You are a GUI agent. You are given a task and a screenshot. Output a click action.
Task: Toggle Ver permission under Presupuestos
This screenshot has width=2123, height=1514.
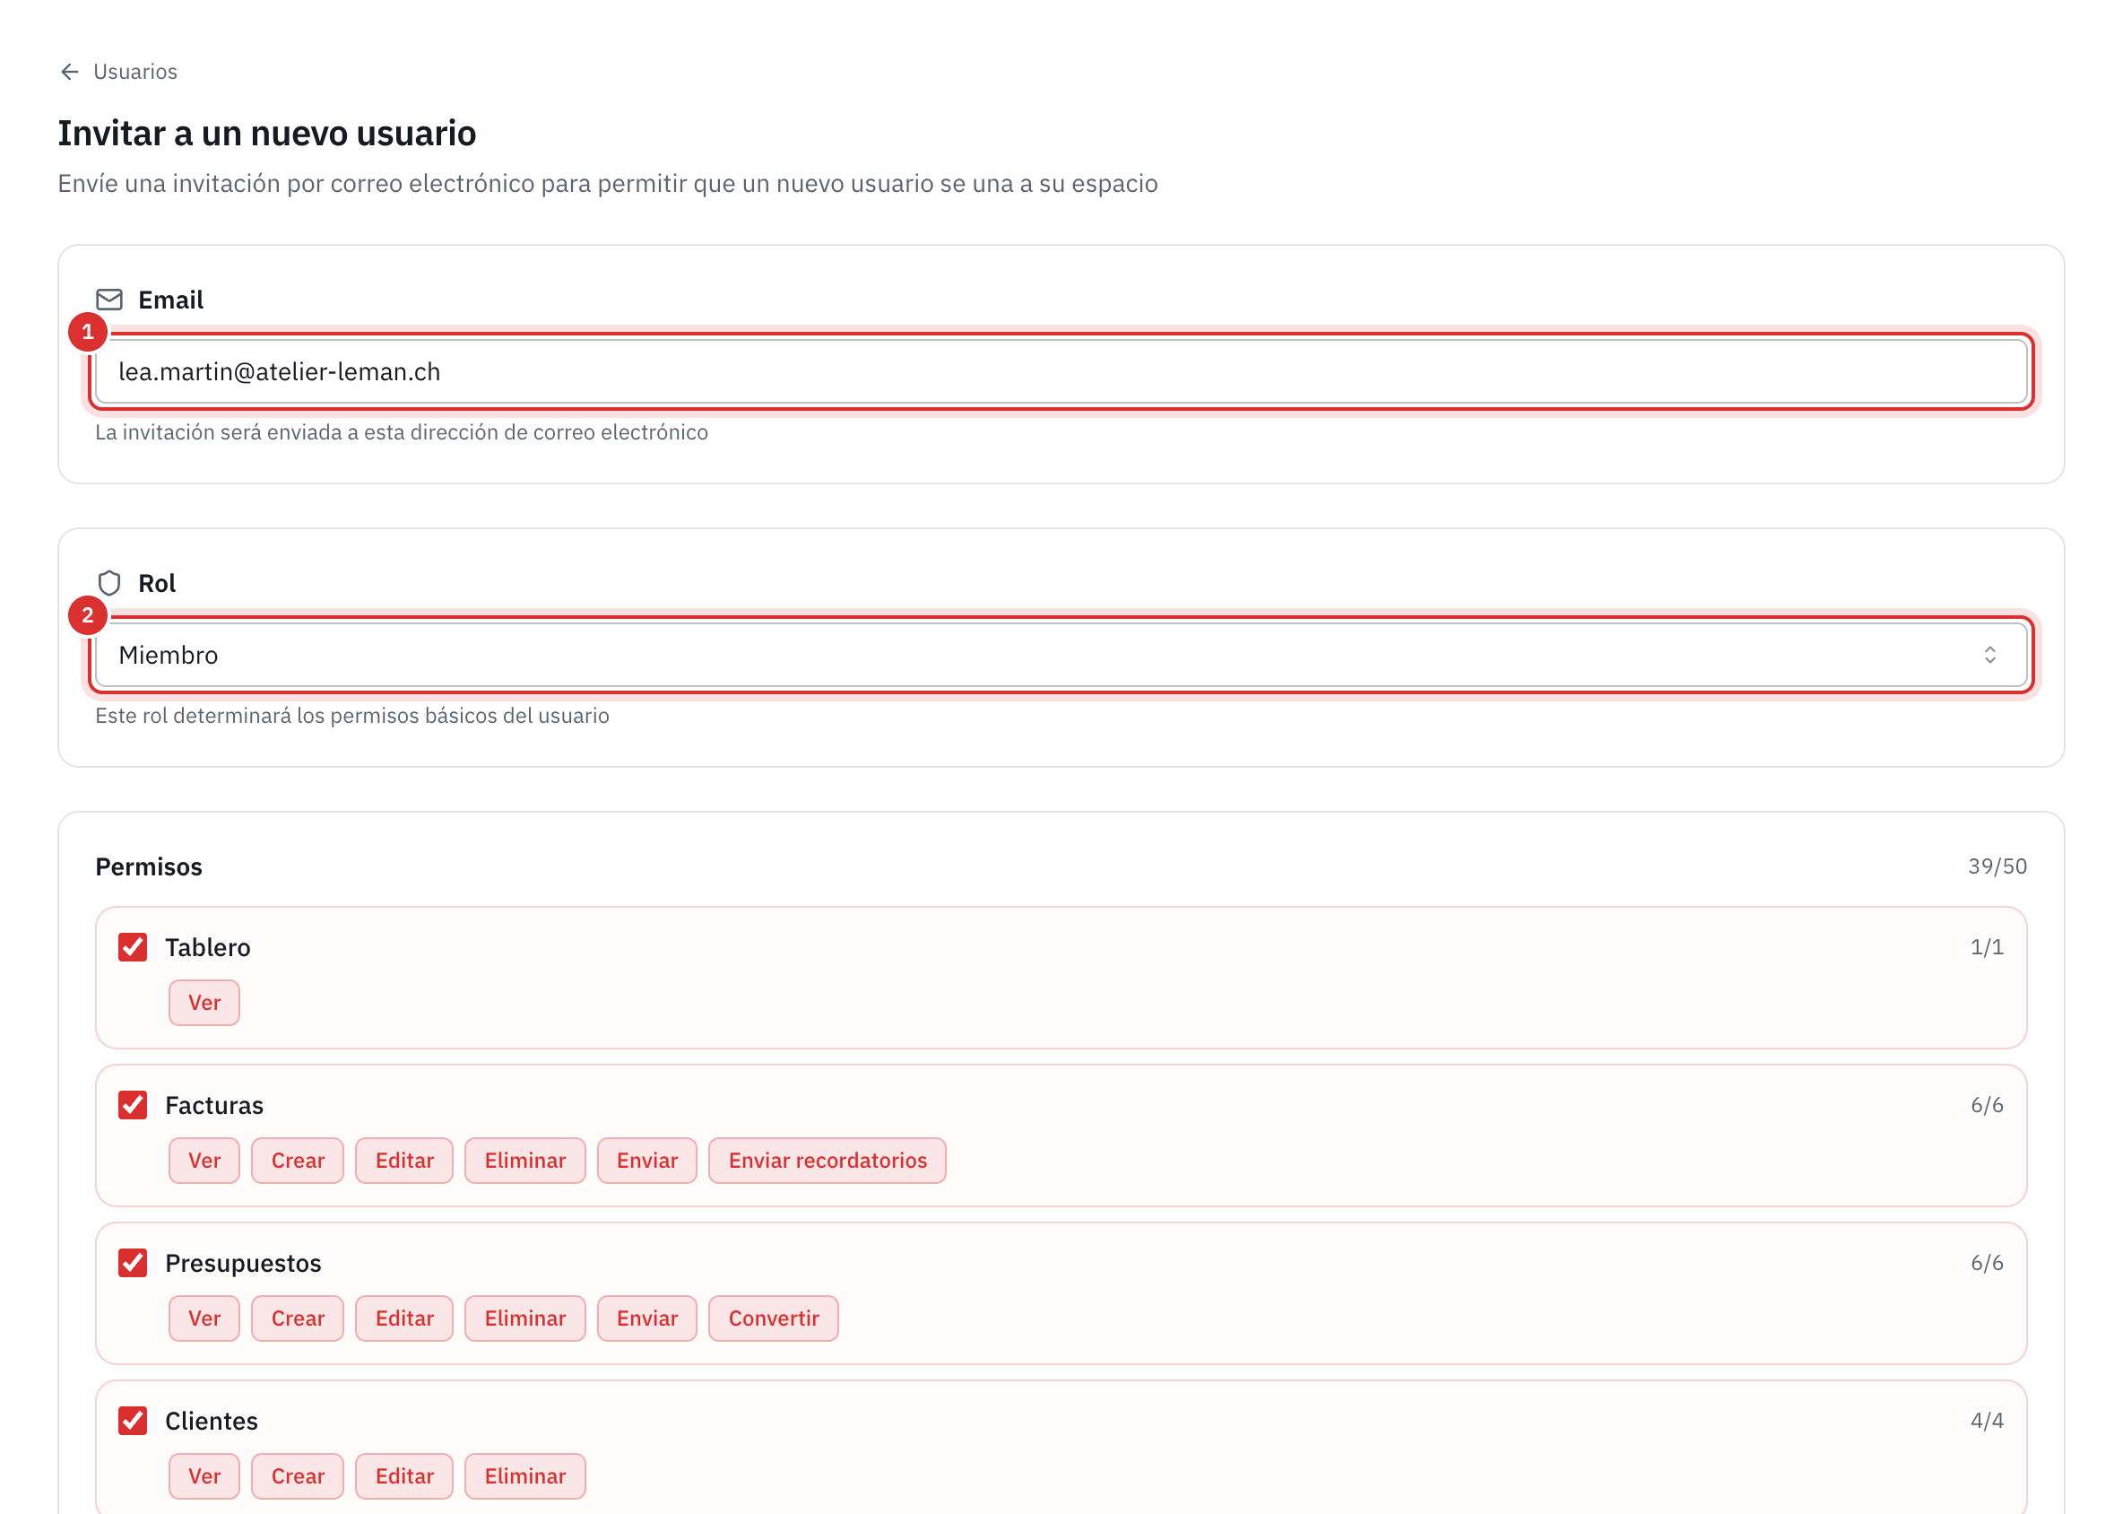(x=204, y=1318)
